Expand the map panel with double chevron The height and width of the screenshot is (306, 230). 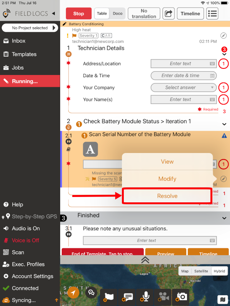pyautogui.click(x=145, y=260)
